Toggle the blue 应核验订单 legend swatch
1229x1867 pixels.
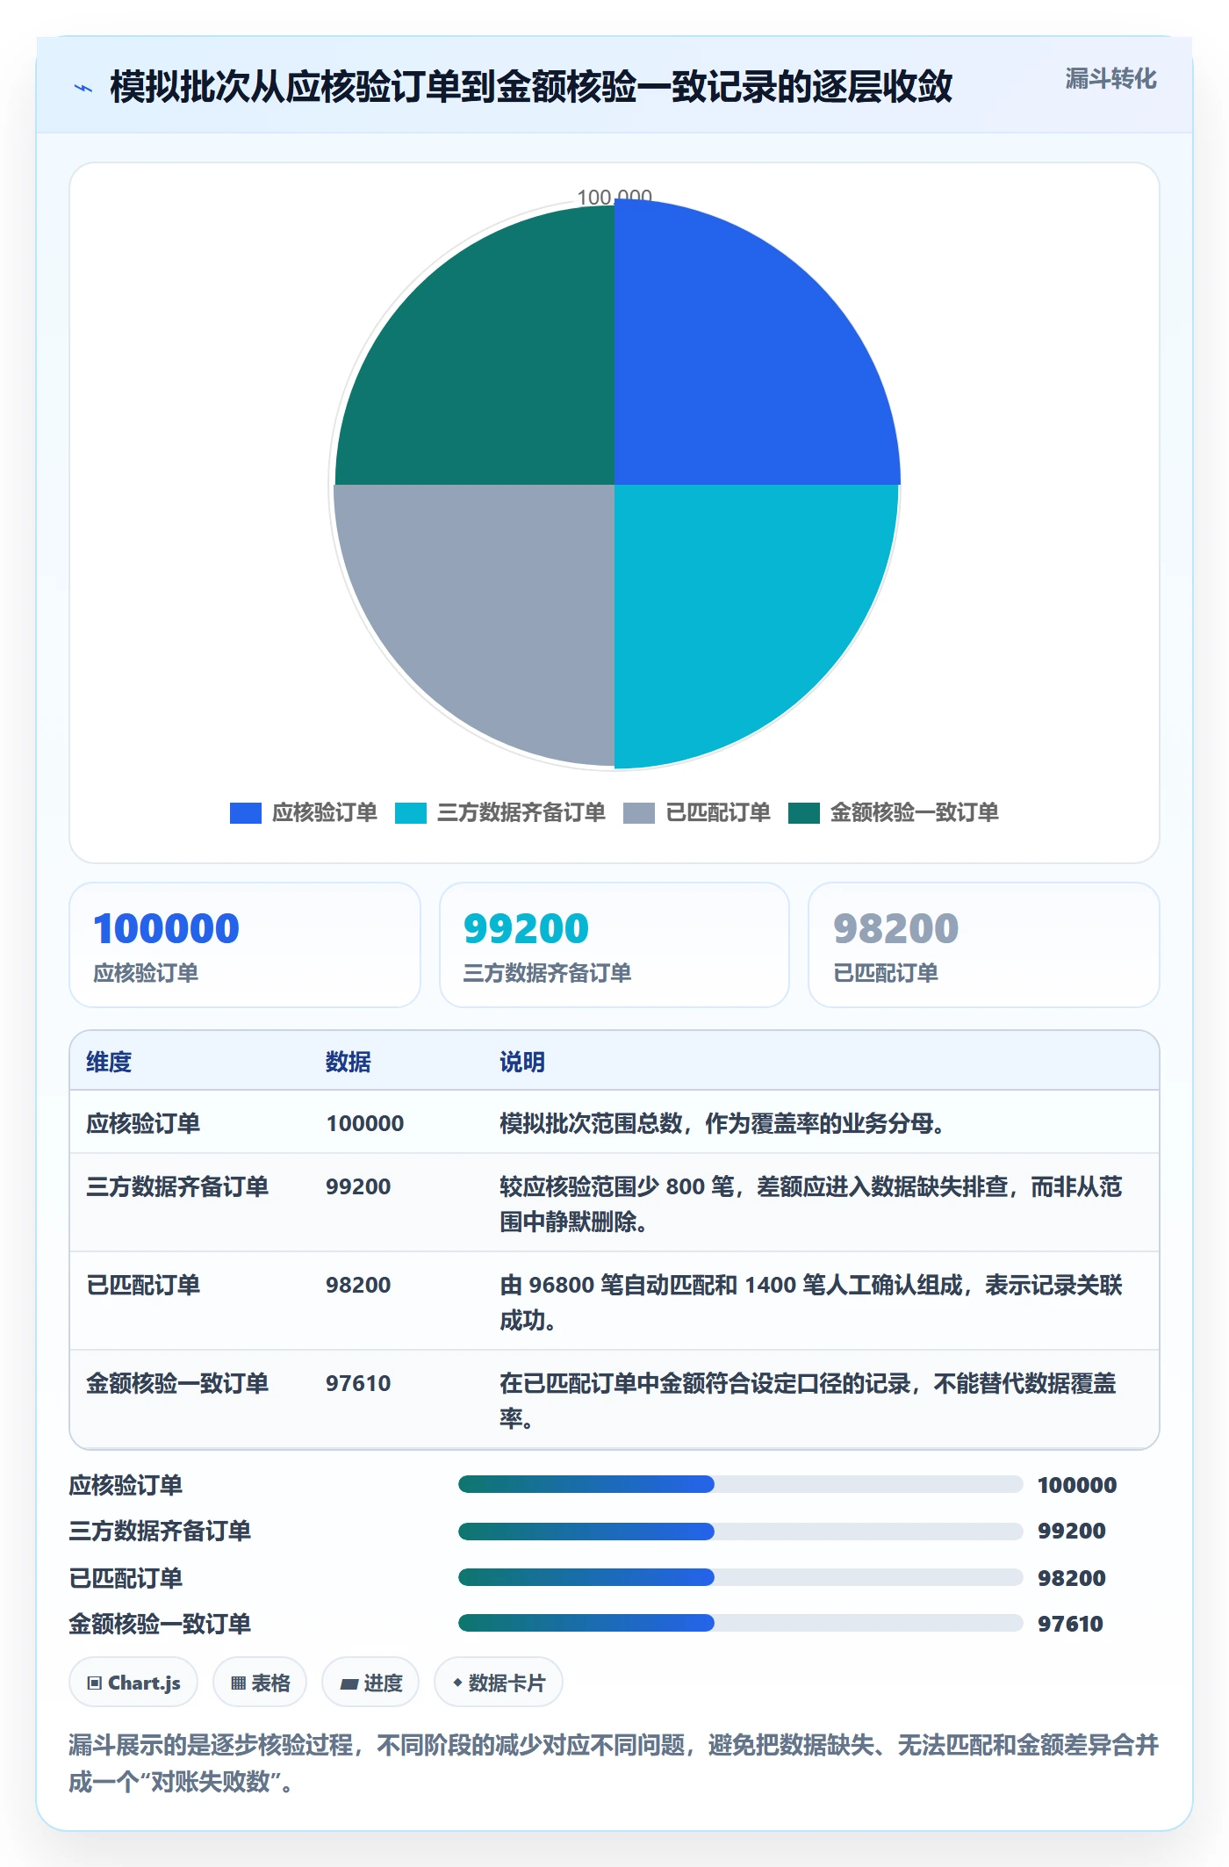[246, 813]
